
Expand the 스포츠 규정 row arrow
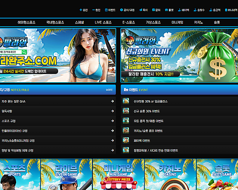point(112,121)
